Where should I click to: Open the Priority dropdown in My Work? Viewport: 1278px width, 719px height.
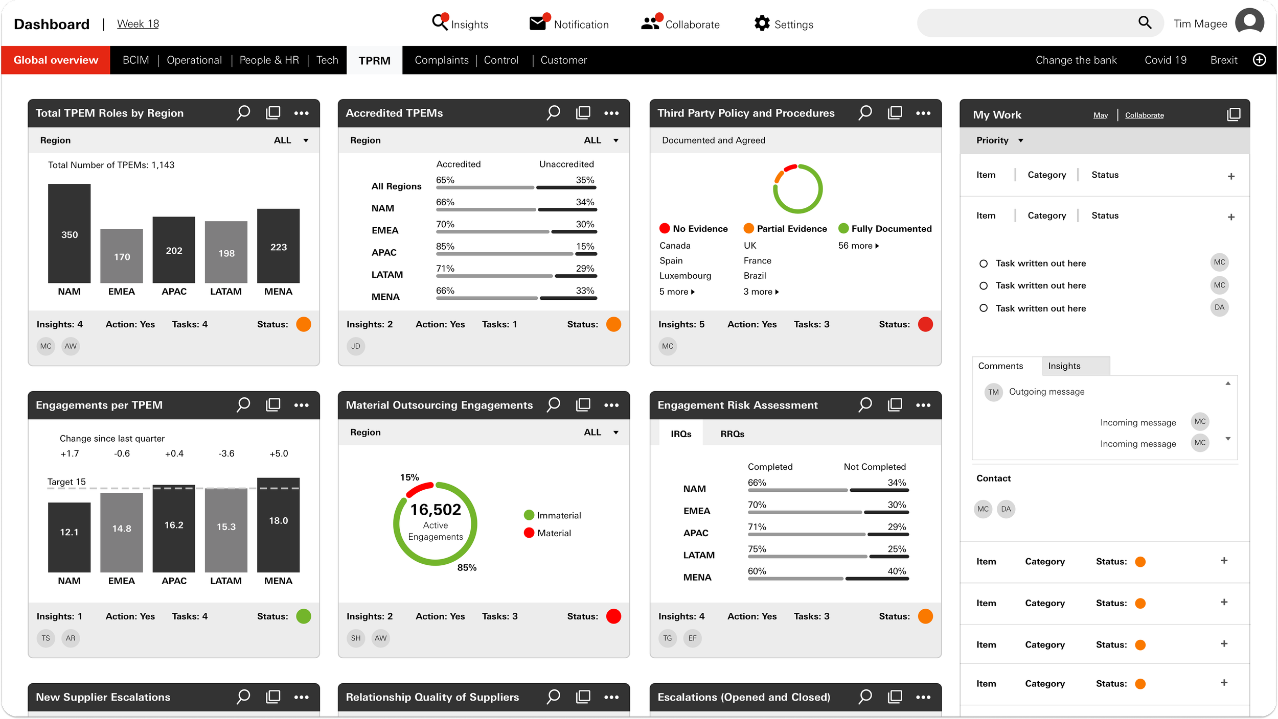[x=1020, y=140]
